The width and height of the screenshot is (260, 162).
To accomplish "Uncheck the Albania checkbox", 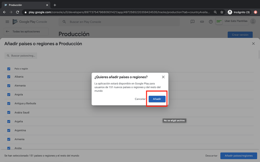I will coord(9,77).
